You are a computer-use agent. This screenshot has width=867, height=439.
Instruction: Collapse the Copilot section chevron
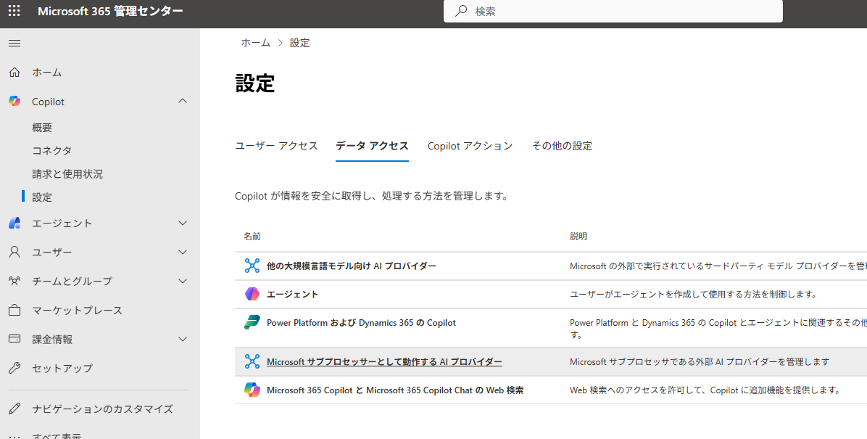click(183, 102)
